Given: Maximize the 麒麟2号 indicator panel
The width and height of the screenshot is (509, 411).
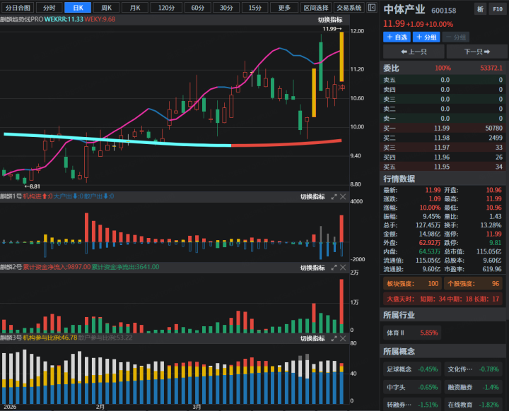Looking at the screenshot, I should [334, 267].
